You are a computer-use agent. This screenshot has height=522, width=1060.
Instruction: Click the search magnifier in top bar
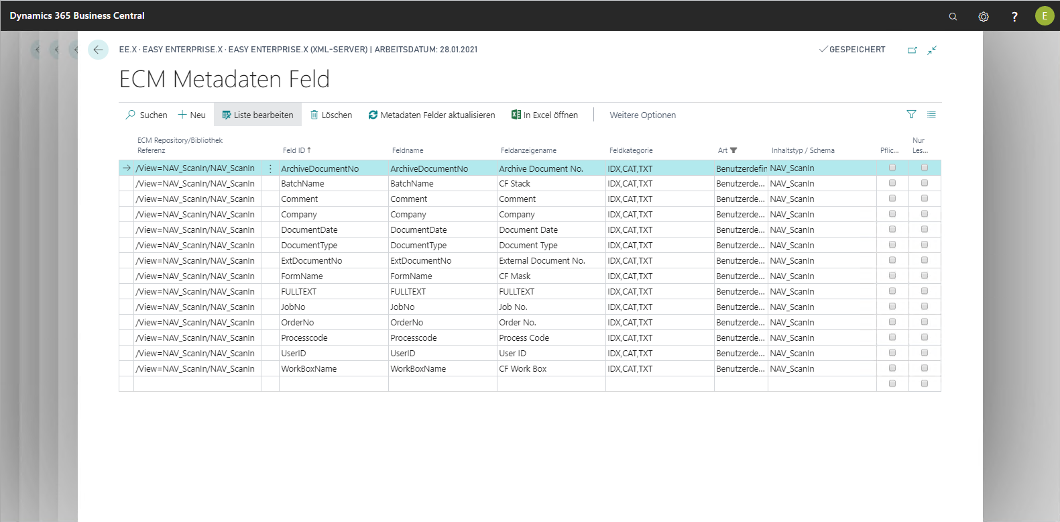pyautogui.click(x=953, y=16)
